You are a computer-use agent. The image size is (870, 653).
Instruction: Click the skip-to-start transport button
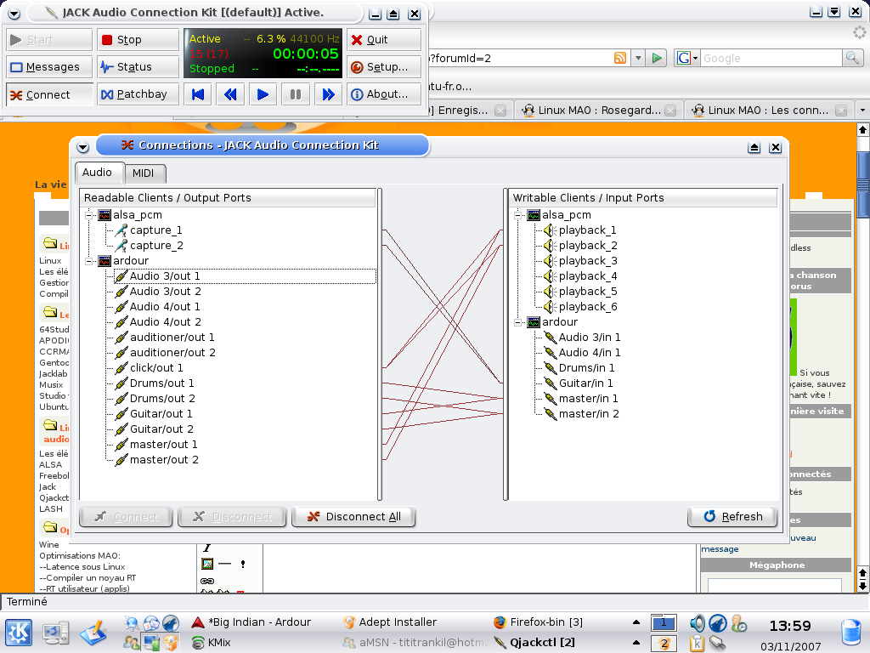[x=198, y=94]
